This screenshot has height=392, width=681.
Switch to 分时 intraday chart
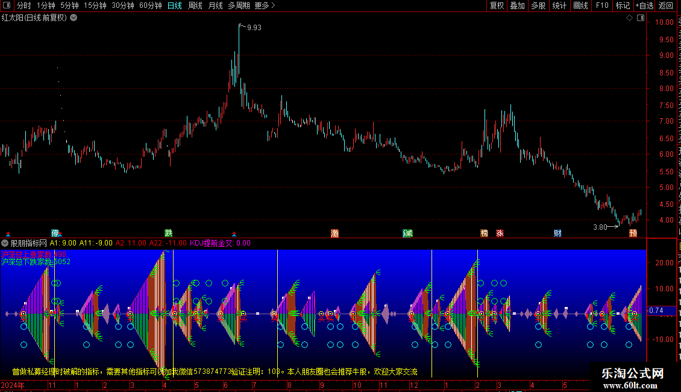coord(24,5)
